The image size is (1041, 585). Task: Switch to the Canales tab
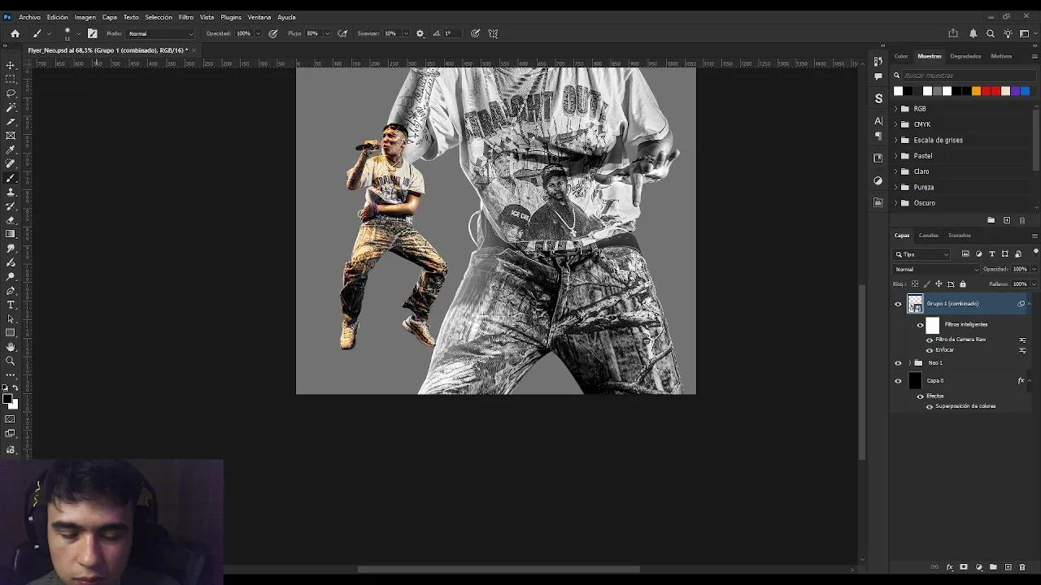coord(928,236)
